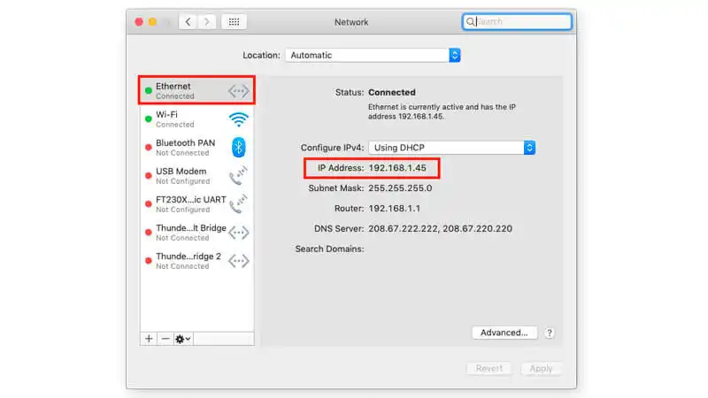Click the Location dropdown blue arrows
Screen dimensions: 708x398
click(x=455, y=55)
